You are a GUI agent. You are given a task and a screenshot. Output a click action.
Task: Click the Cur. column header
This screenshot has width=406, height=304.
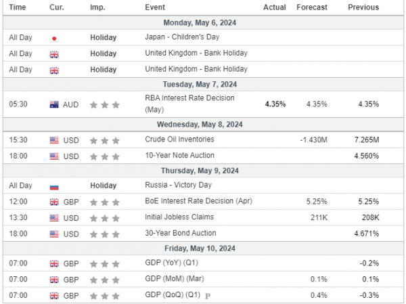tap(56, 7)
